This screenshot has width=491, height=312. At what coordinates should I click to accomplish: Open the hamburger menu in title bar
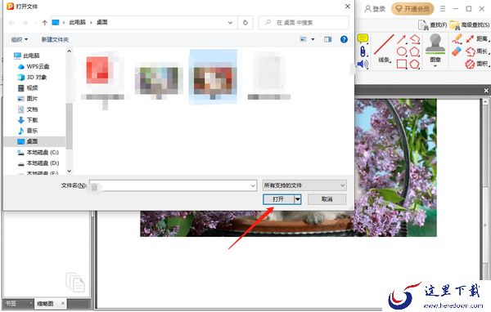pyautogui.click(x=443, y=9)
